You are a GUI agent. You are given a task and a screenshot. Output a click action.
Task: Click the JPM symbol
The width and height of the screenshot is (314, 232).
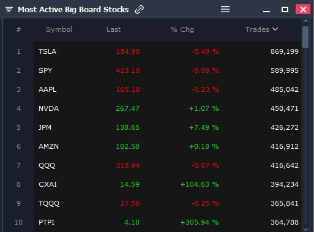coord(45,127)
